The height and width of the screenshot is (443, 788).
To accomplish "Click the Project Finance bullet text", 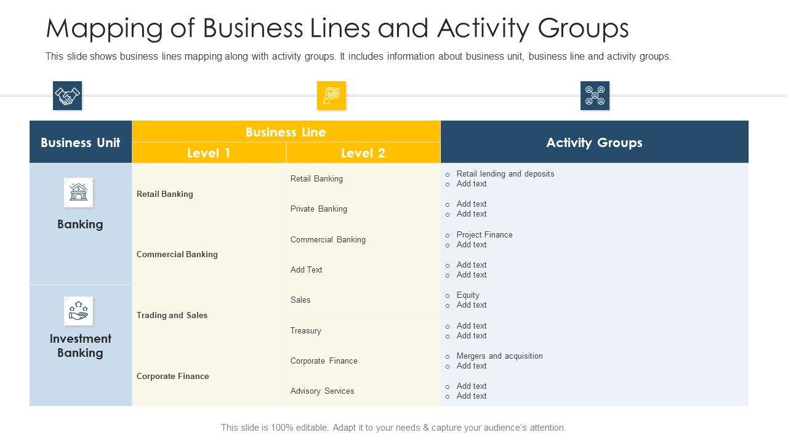I will 484,234.
